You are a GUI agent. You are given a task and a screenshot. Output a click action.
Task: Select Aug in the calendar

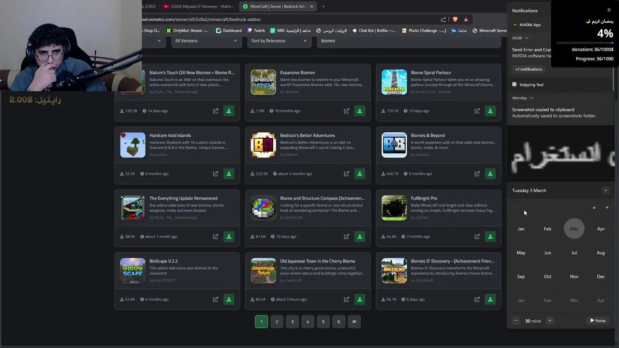point(601,252)
